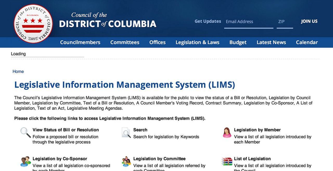The image size is (333, 171).
Task: Click the Legislation by Co-Sponsor people icon
Action: 25,161
